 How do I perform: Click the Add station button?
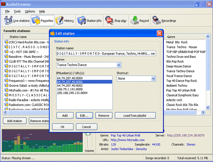pyautogui.click(x=15, y=121)
